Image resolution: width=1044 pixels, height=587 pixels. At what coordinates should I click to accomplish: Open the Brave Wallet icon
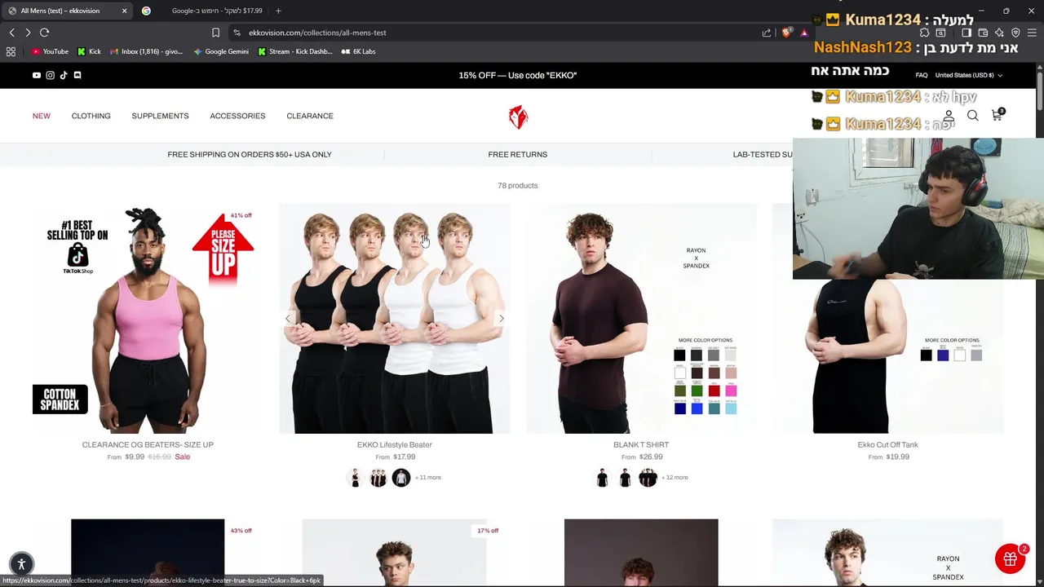[x=983, y=33]
